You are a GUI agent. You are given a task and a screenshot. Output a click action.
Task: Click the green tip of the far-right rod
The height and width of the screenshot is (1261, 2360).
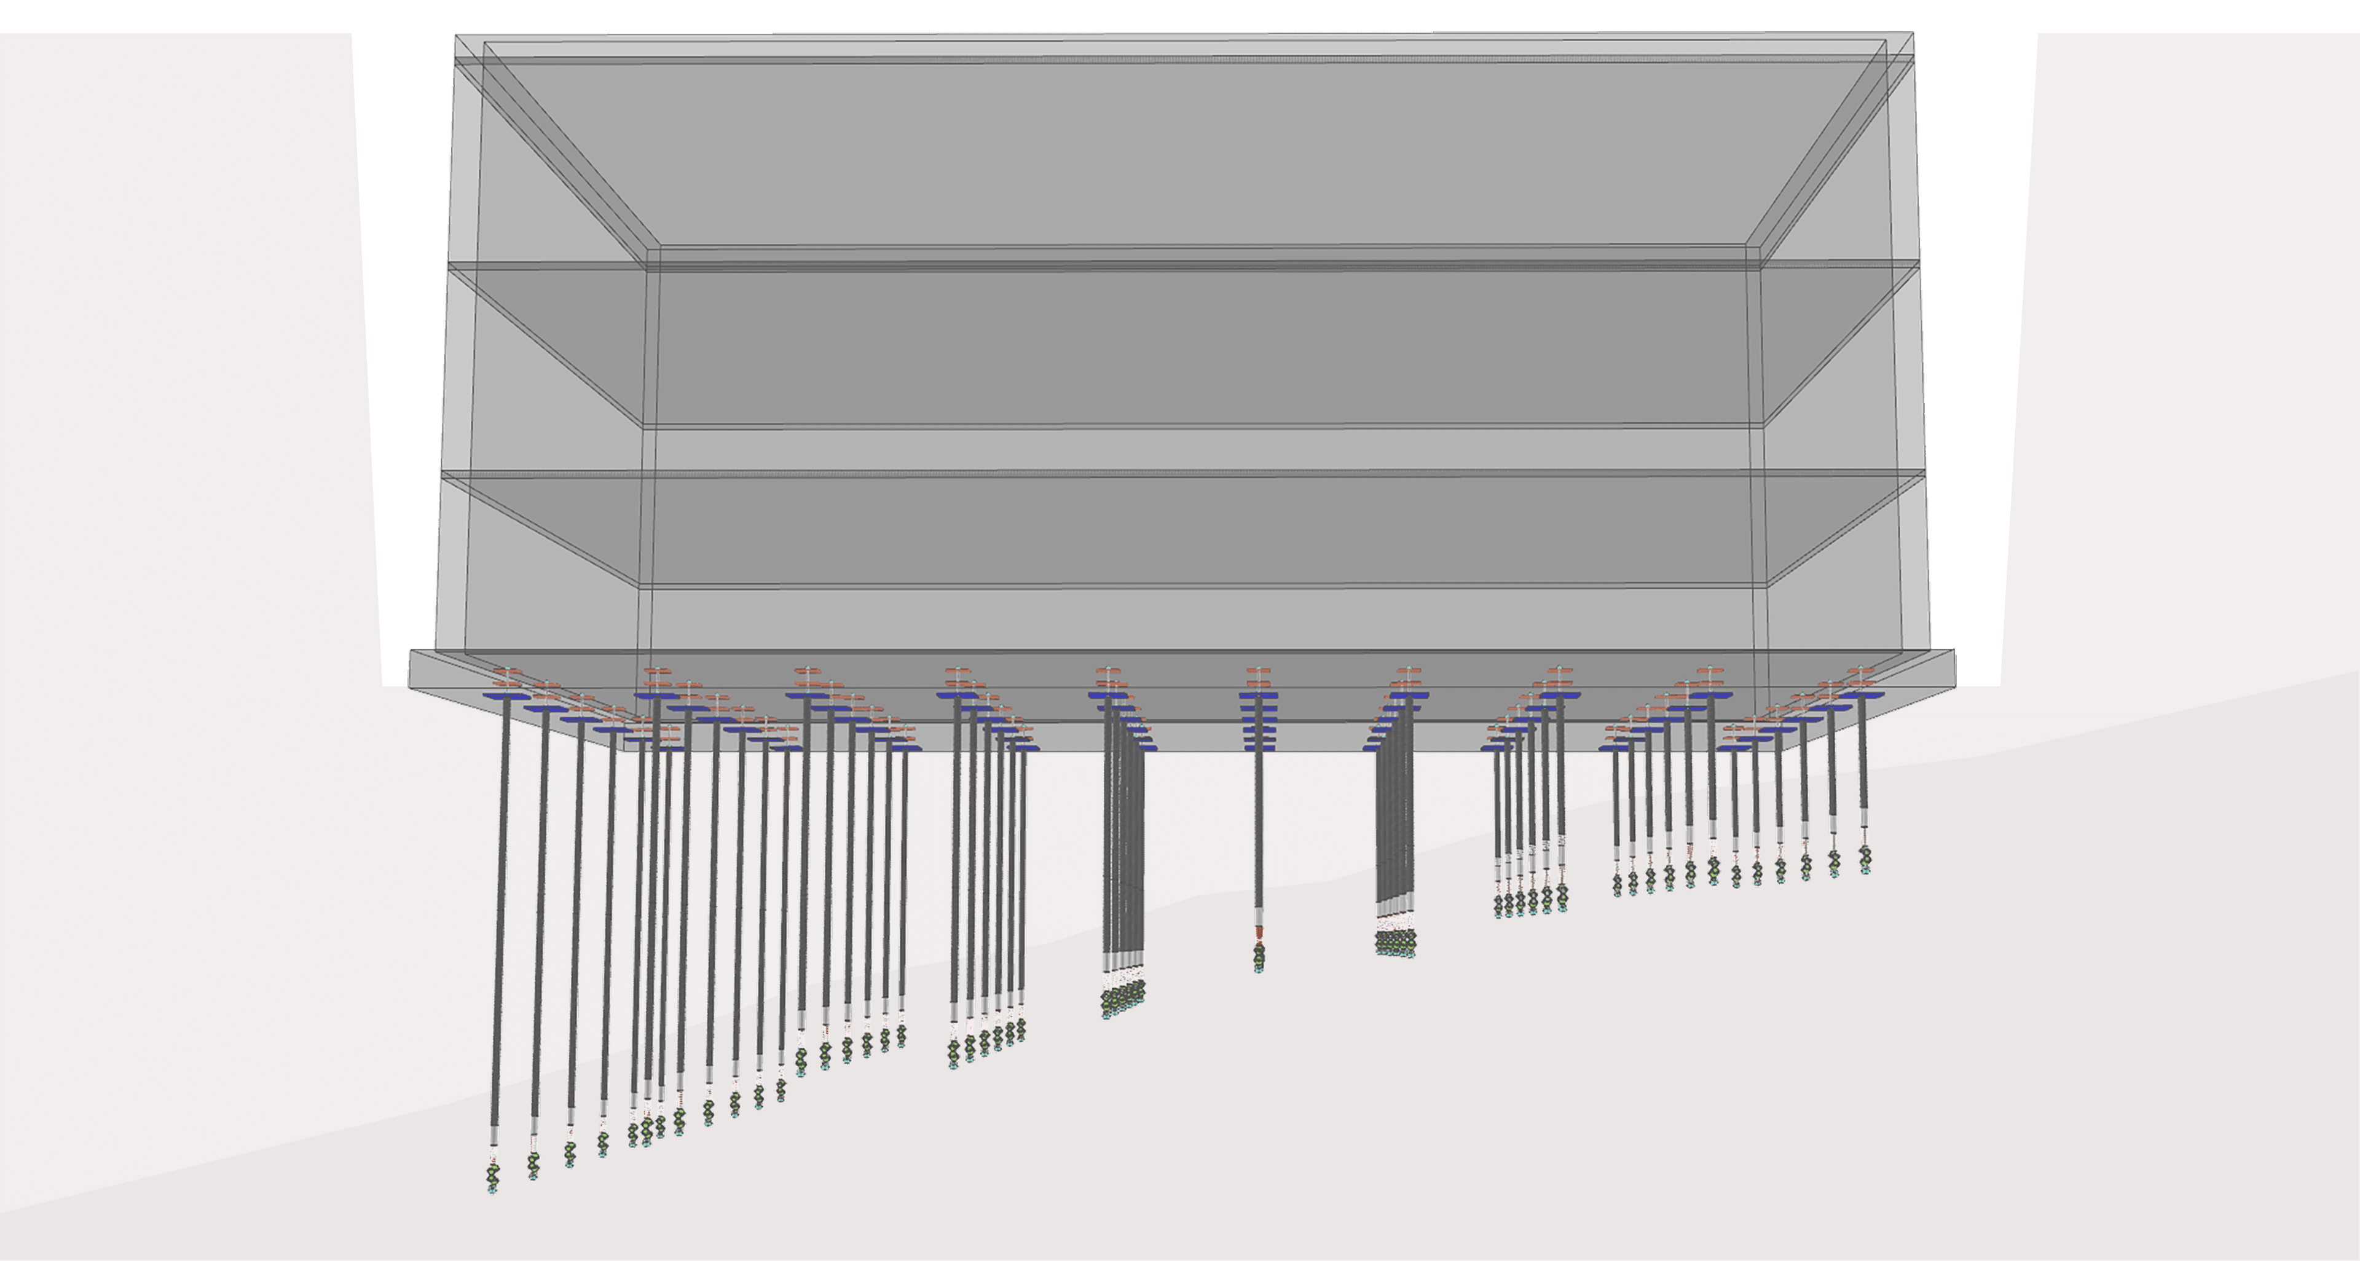pyautogui.click(x=1865, y=858)
